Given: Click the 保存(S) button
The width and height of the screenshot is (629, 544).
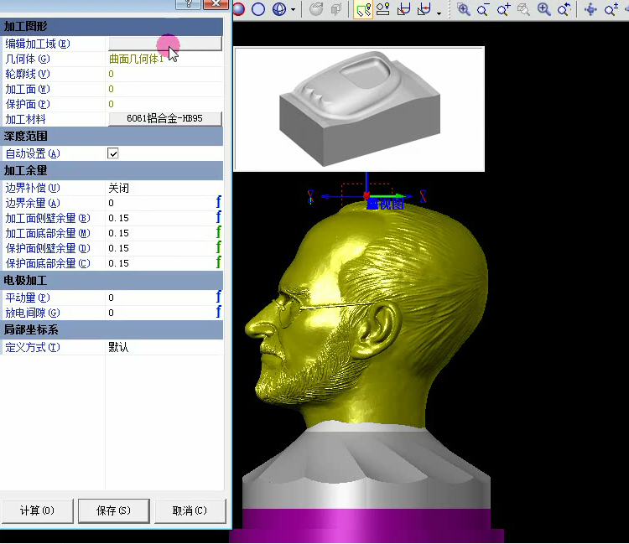Looking at the screenshot, I should pyautogui.click(x=114, y=510).
